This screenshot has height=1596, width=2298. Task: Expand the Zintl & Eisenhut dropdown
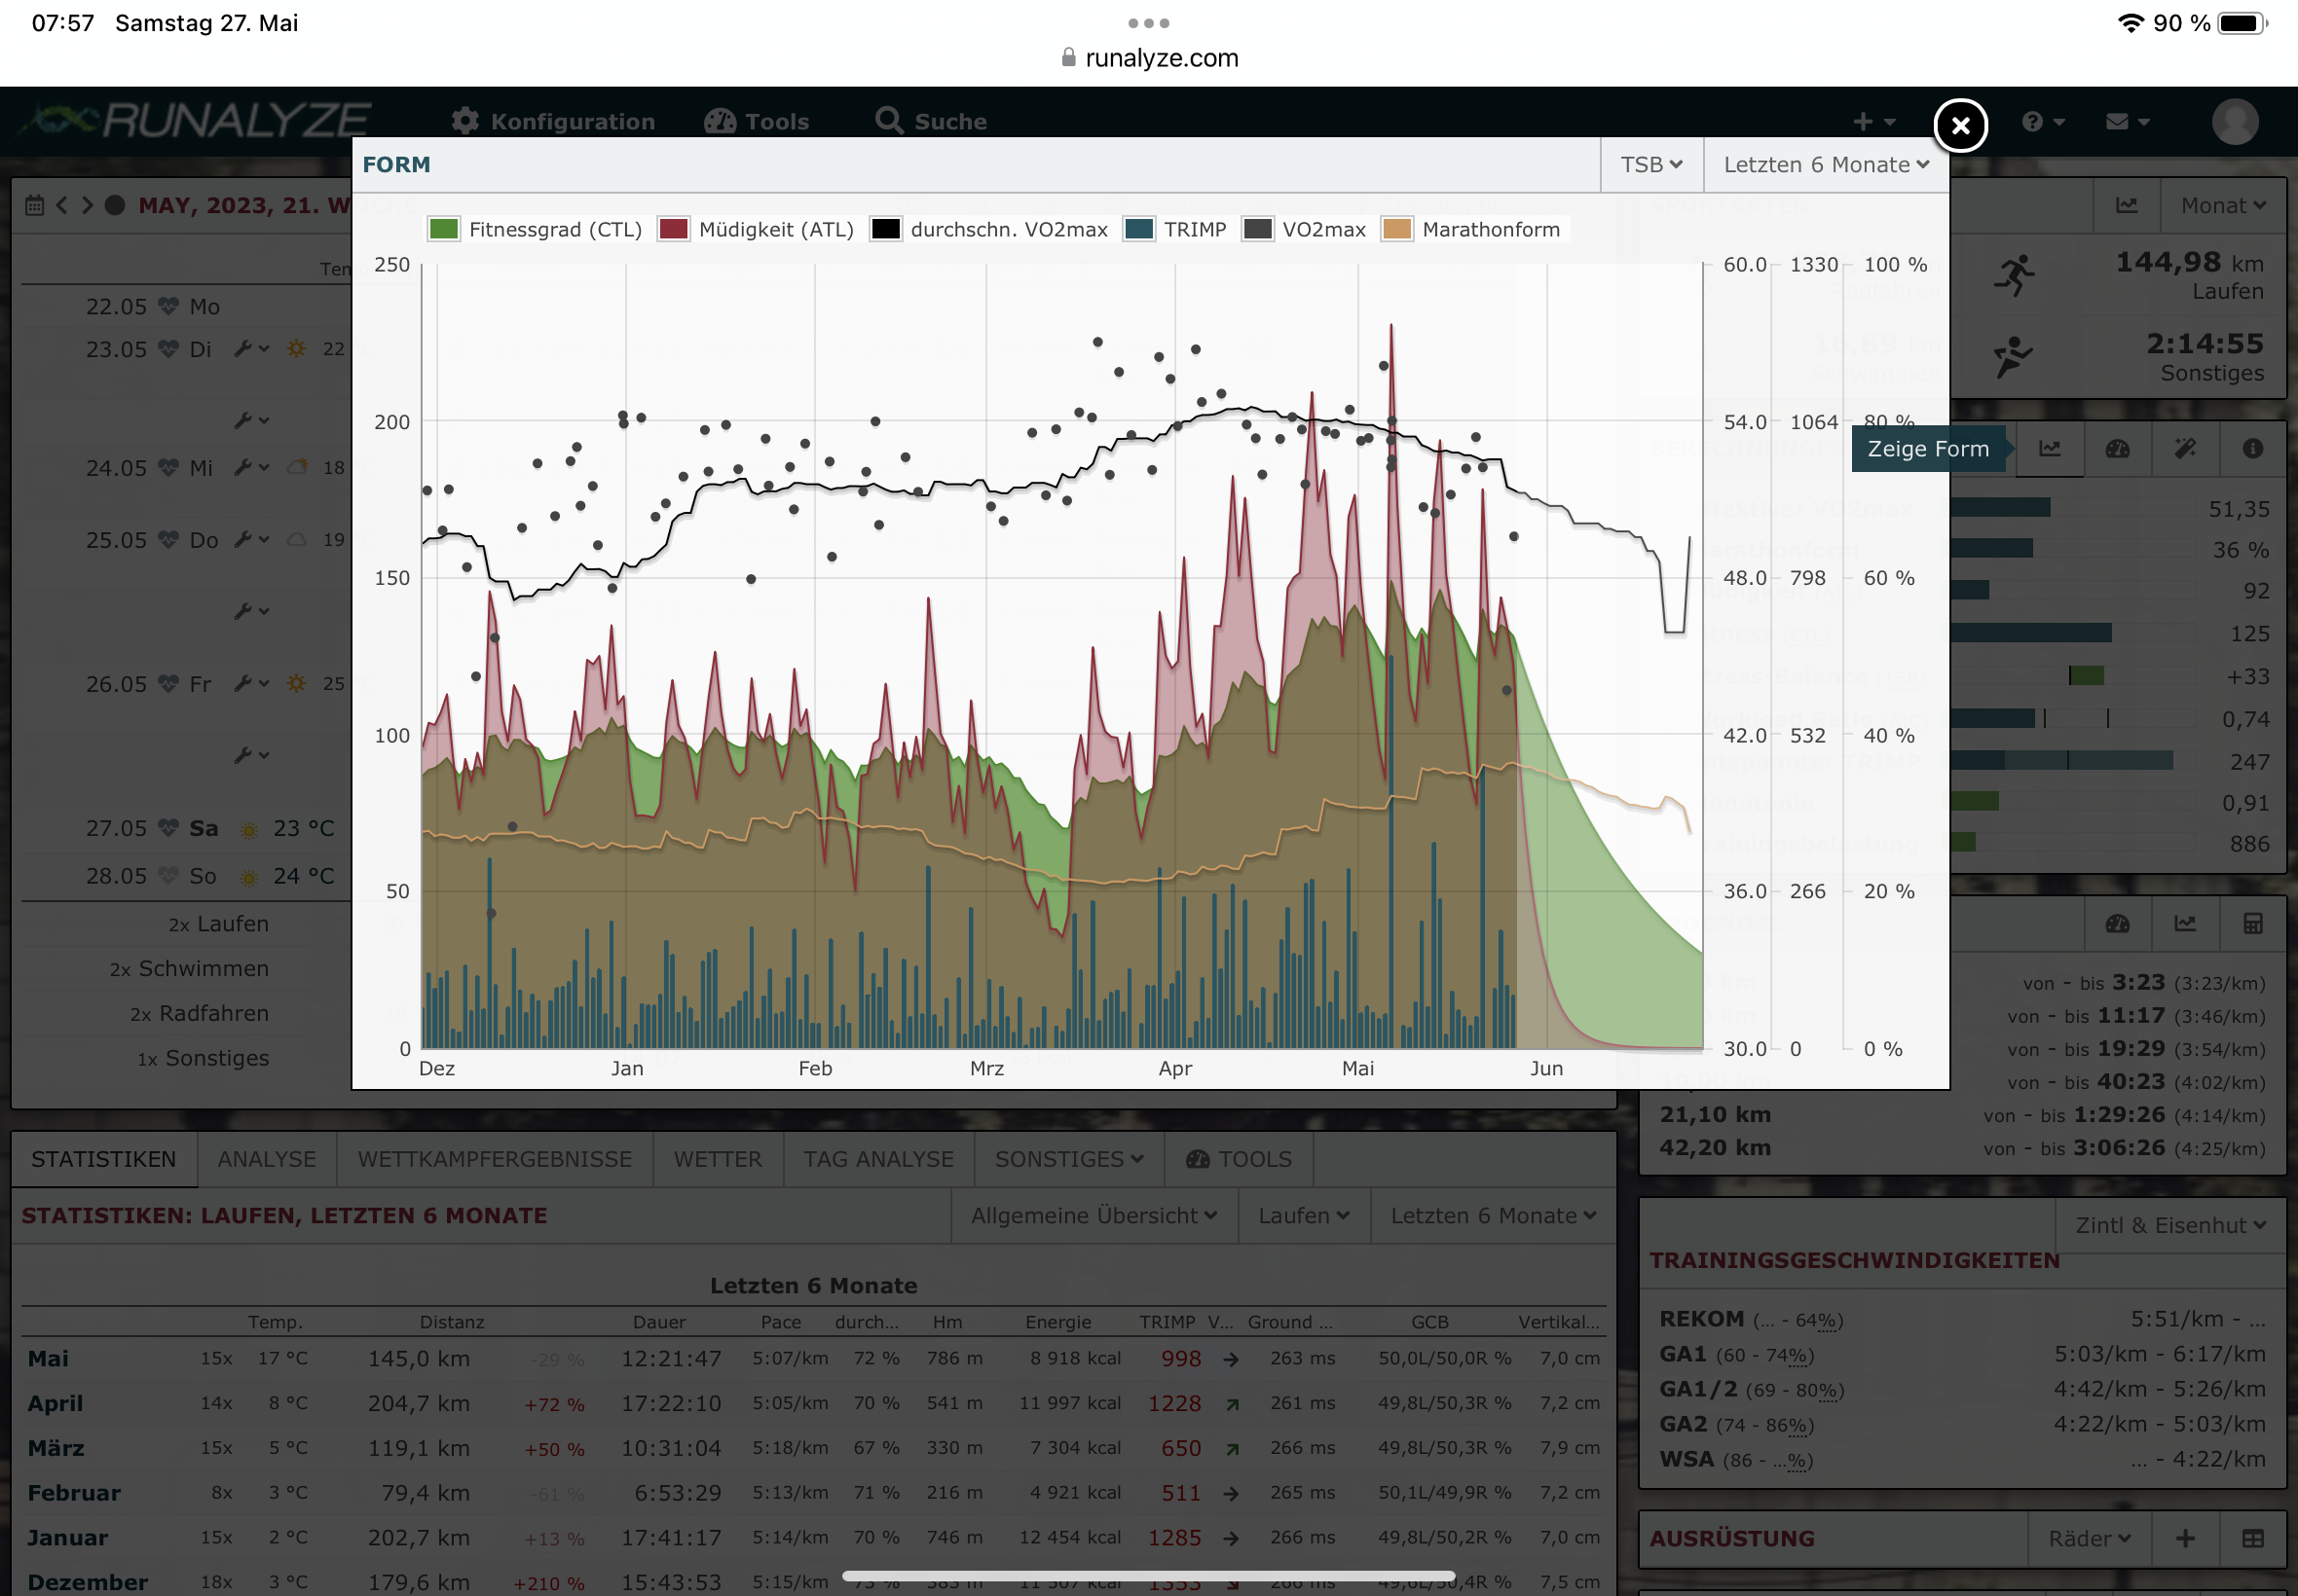click(x=2169, y=1225)
